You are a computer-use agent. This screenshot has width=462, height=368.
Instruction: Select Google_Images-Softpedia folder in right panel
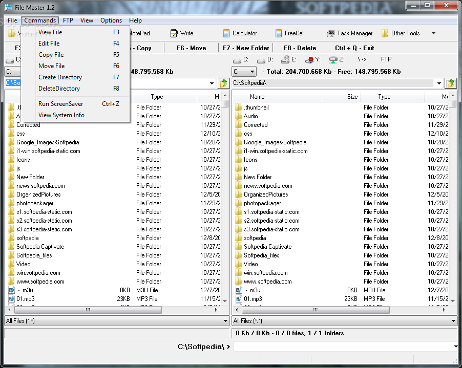pyautogui.click(x=275, y=142)
